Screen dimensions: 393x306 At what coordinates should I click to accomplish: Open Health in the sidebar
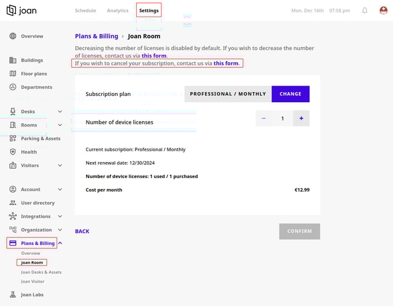[x=29, y=152]
